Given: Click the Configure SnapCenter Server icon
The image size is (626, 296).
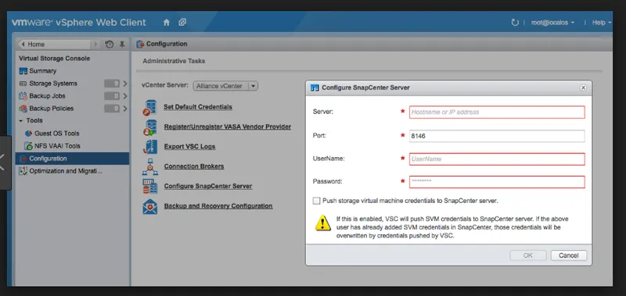Looking at the screenshot, I should coord(150,187).
